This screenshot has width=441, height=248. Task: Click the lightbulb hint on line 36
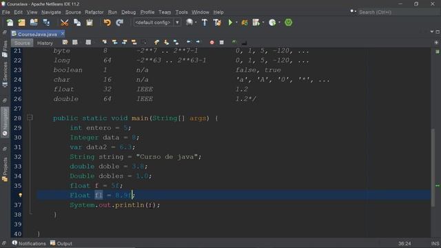20,195
